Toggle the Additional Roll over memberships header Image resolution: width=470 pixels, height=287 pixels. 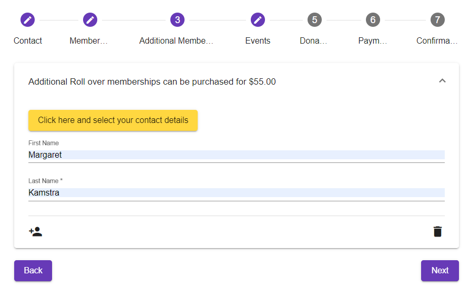pyautogui.click(x=152, y=82)
